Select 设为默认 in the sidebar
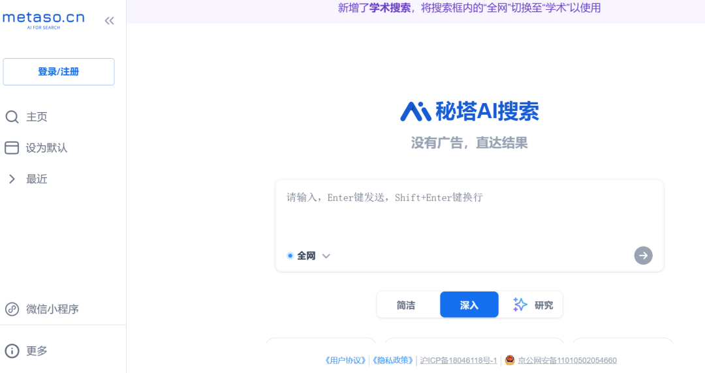705x373 pixels. [46, 148]
